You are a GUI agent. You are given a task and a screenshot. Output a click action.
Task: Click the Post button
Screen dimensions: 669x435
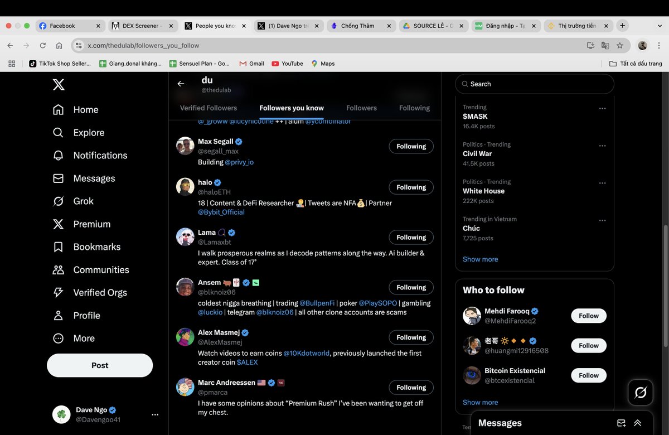pos(100,365)
